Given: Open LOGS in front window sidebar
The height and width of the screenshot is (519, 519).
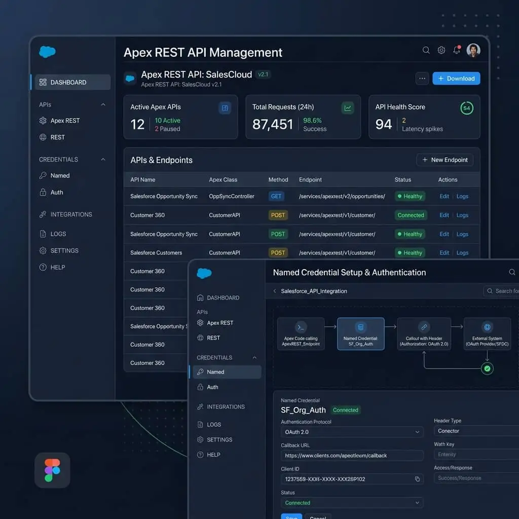Looking at the screenshot, I should 209,424.
